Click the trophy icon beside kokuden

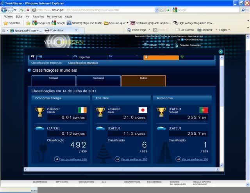pos(100,112)
